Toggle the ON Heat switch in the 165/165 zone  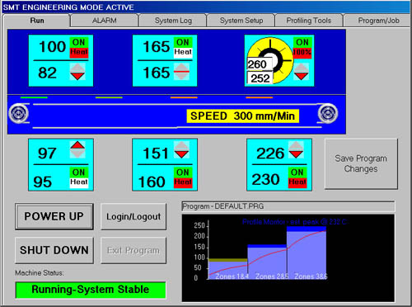click(183, 47)
